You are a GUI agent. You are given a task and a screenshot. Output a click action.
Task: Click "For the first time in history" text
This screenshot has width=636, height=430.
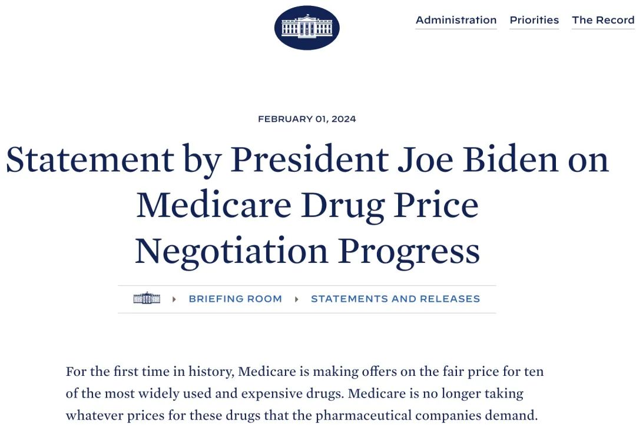click(150, 372)
